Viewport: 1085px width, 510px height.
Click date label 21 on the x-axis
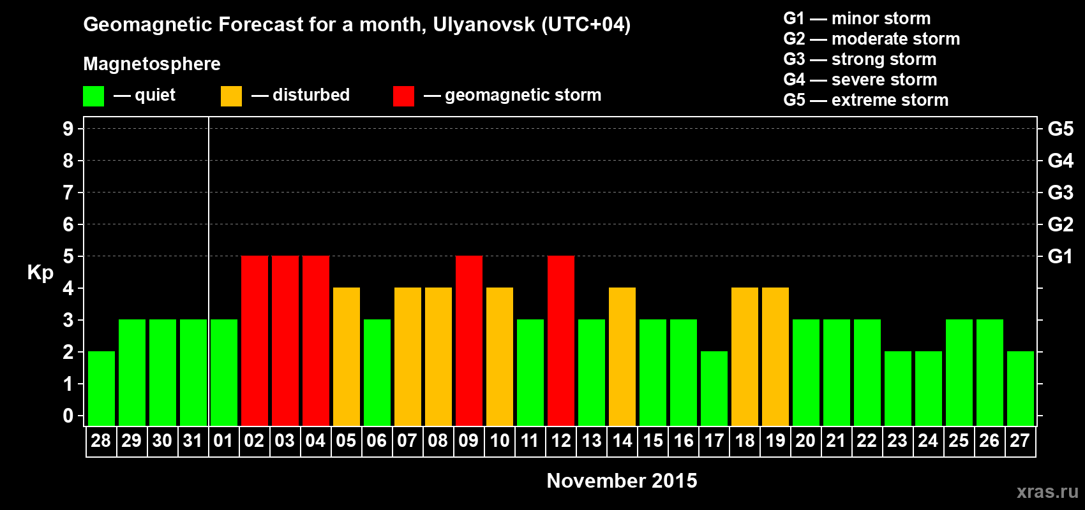click(836, 441)
